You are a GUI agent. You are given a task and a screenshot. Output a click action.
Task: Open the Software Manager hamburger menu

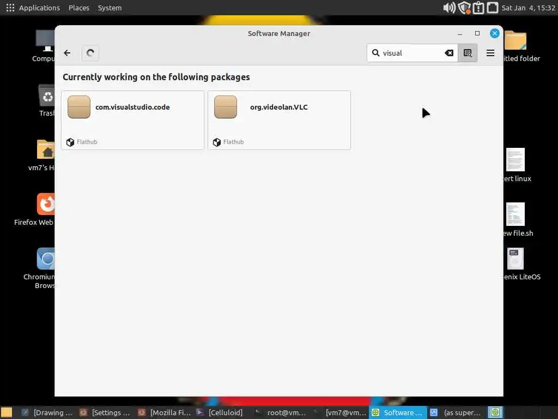pyautogui.click(x=490, y=53)
